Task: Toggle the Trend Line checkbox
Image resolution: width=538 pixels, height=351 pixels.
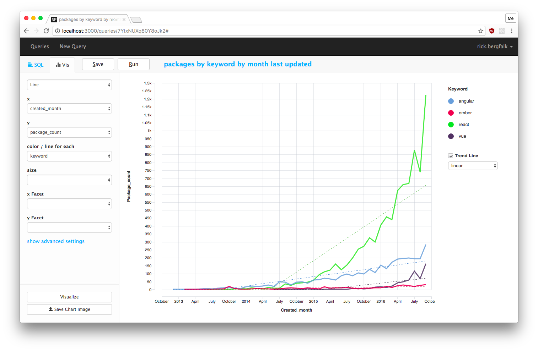Action: (x=451, y=156)
